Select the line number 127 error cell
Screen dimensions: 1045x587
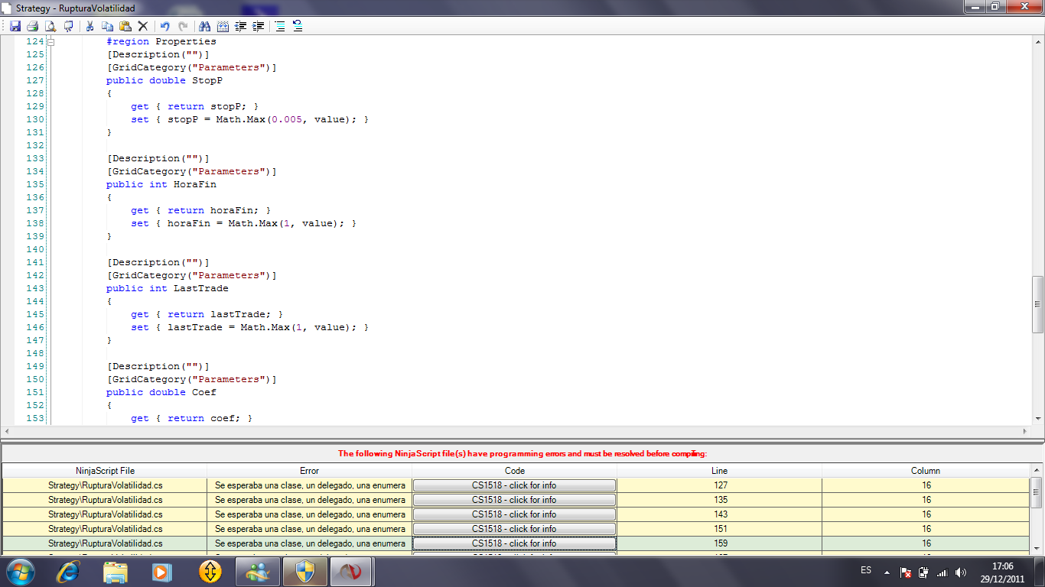coord(720,485)
